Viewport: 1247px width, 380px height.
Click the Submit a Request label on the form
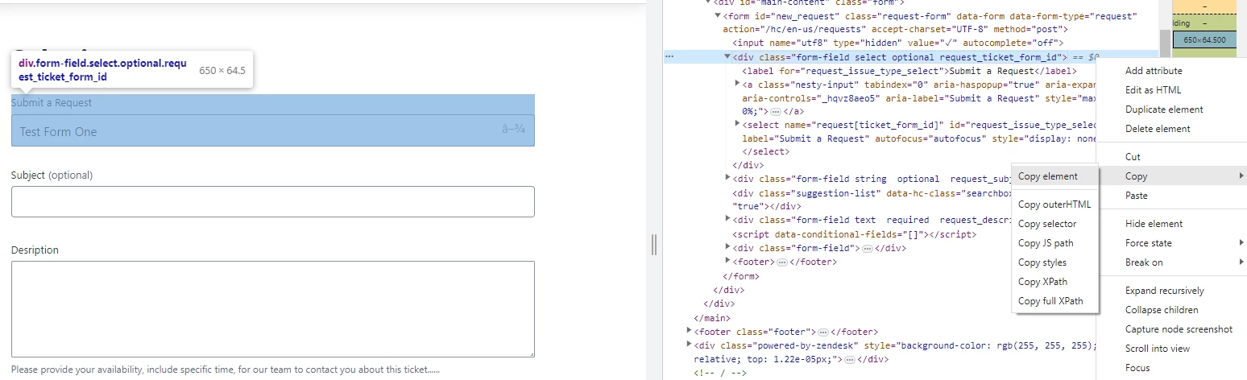pos(52,102)
